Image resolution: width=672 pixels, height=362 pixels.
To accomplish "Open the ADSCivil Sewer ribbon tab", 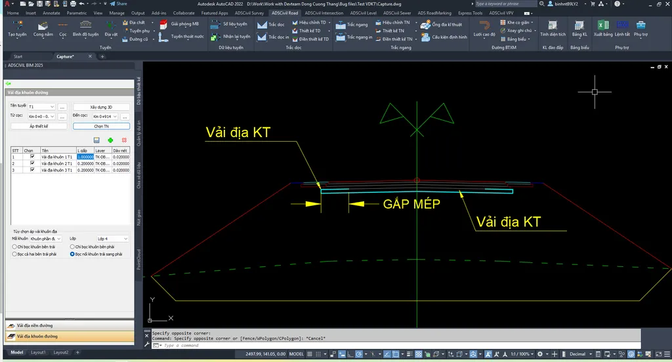I will pos(397,13).
